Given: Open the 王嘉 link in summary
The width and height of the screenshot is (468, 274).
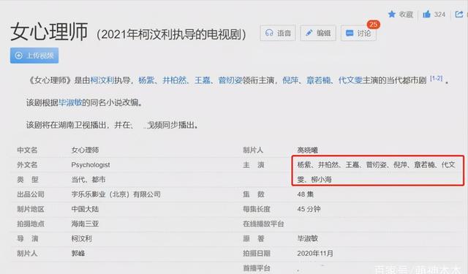Looking at the screenshot, I should click(x=203, y=80).
